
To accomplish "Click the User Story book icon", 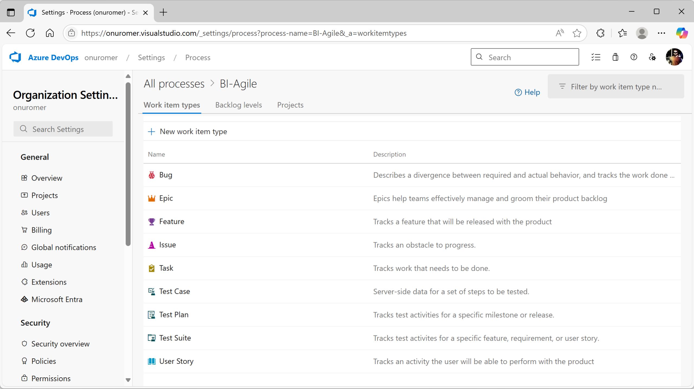I will (x=152, y=362).
